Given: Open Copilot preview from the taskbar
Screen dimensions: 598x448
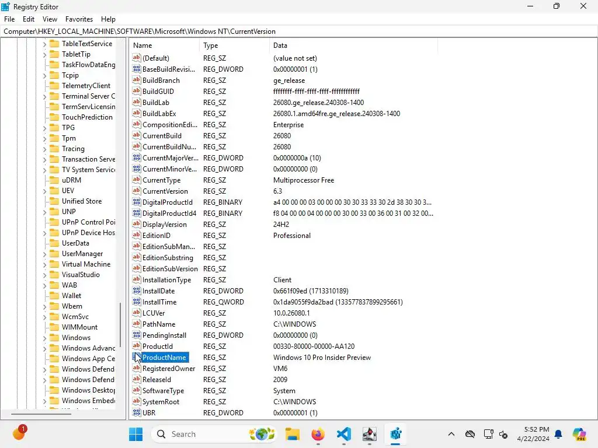Looking at the screenshot, I should tap(579, 434).
